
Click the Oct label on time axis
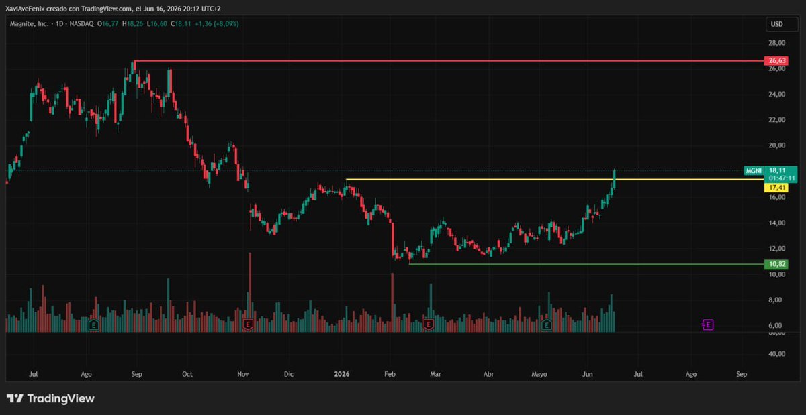(x=187, y=375)
